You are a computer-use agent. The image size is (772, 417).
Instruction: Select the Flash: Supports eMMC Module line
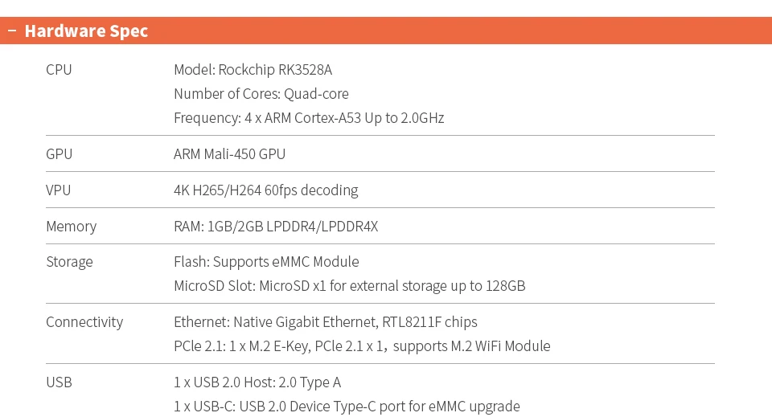click(x=266, y=262)
